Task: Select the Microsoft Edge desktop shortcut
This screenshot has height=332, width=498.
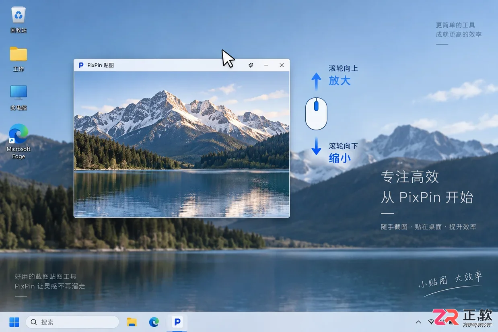Action: pyautogui.click(x=19, y=141)
